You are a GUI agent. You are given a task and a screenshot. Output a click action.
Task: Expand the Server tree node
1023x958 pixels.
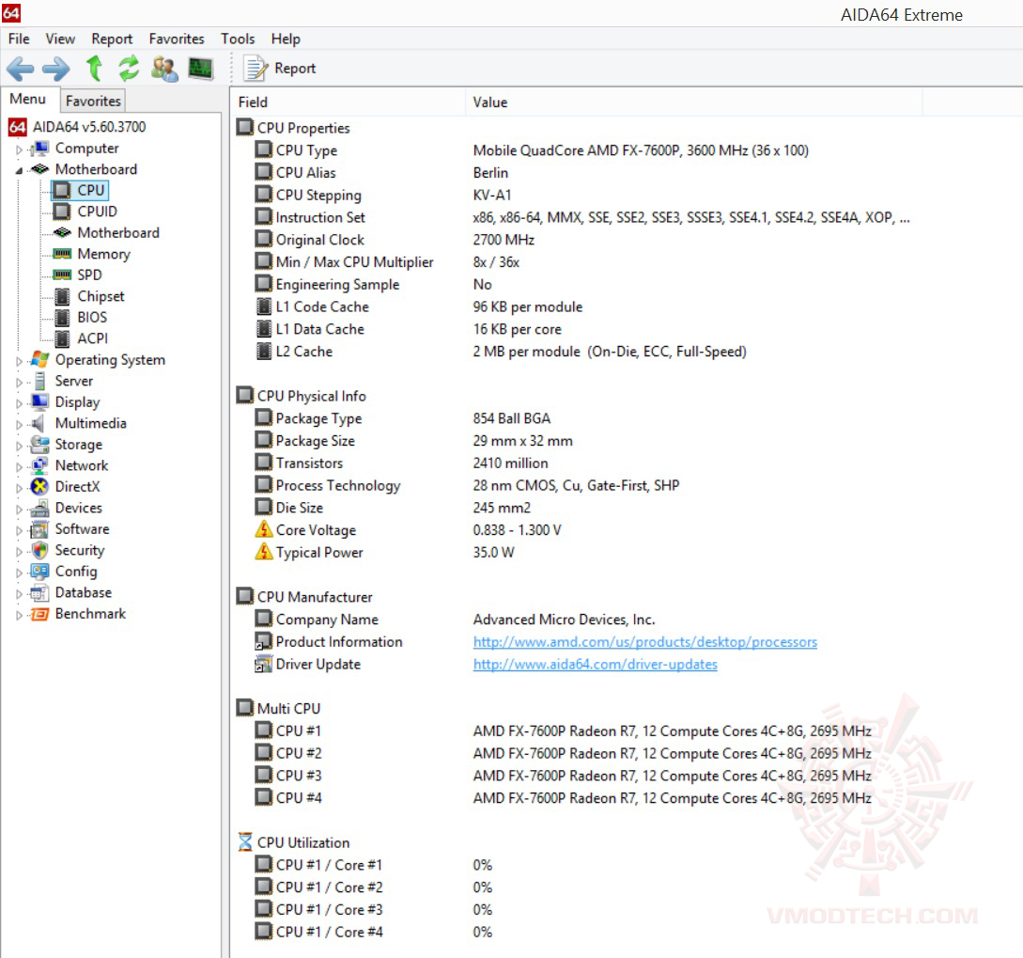(x=19, y=382)
